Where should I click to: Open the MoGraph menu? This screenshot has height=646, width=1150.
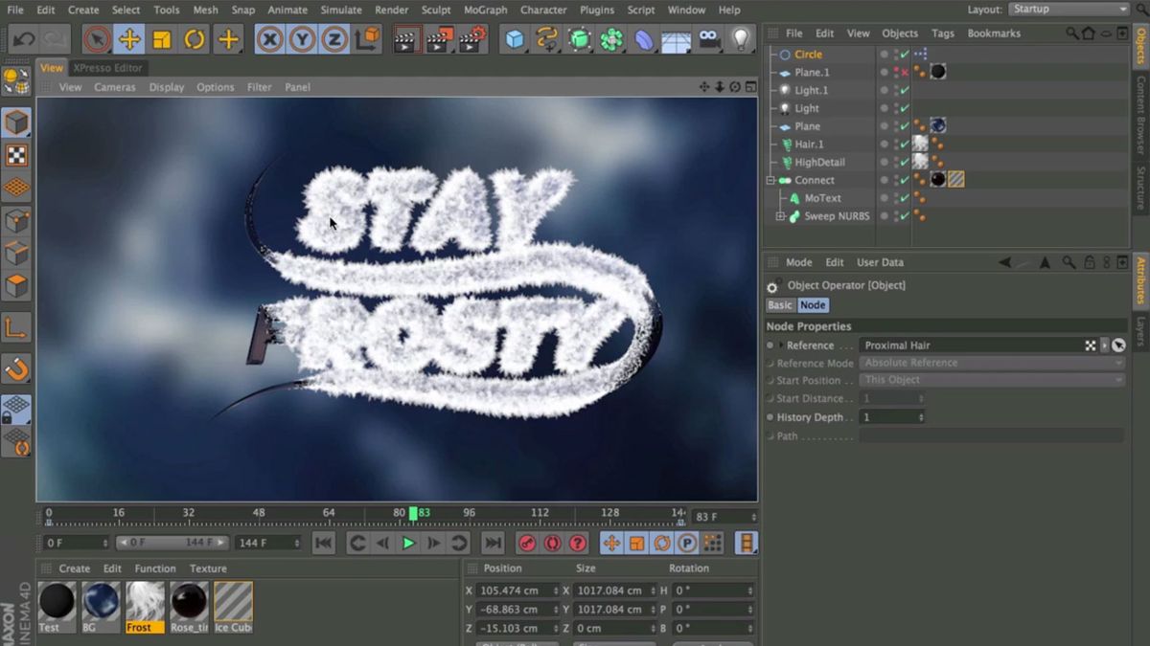coord(485,10)
